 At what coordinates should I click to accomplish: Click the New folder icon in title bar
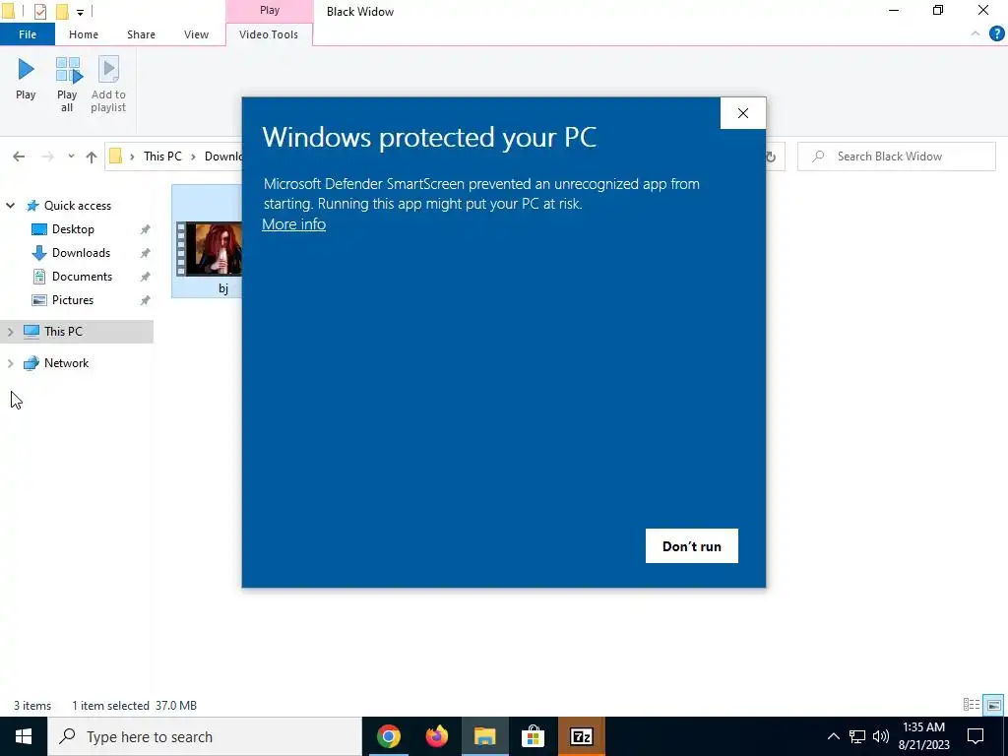click(x=62, y=11)
